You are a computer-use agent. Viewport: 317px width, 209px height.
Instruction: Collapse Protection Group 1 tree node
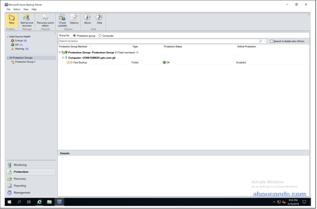60,52
